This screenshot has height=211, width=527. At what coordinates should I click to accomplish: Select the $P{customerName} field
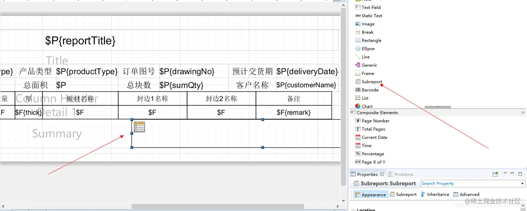pos(307,85)
